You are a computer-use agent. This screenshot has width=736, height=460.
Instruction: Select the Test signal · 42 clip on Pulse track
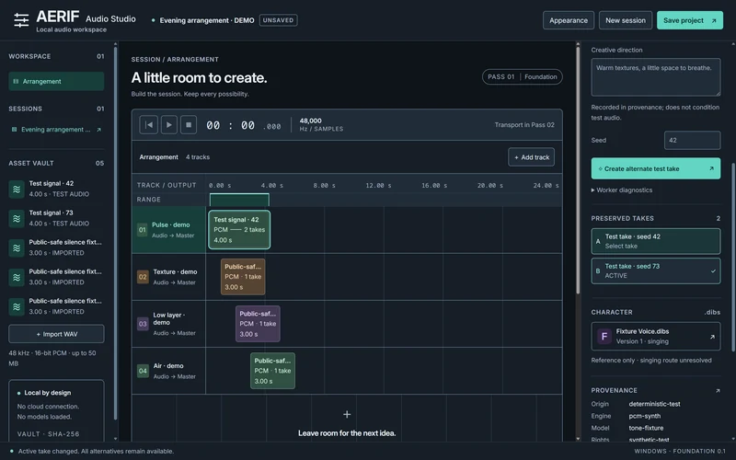point(239,230)
